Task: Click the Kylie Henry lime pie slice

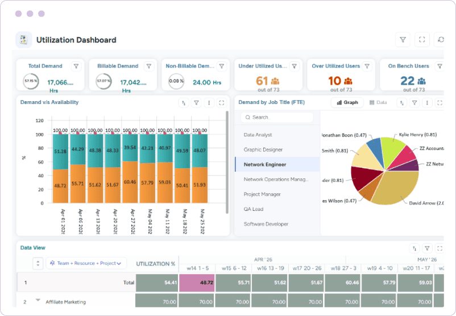Action: click(392, 151)
